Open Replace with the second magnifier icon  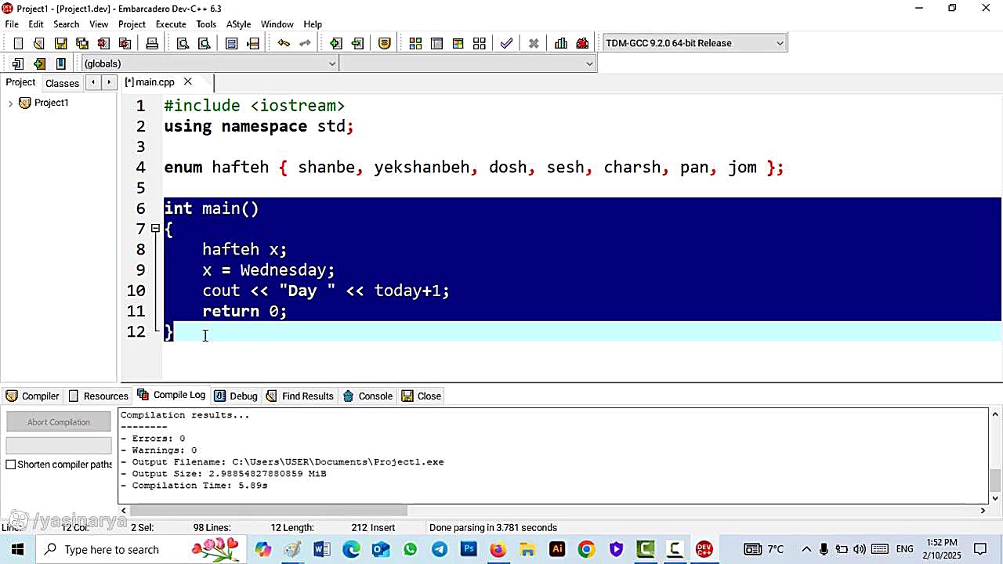pyautogui.click(x=204, y=43)
